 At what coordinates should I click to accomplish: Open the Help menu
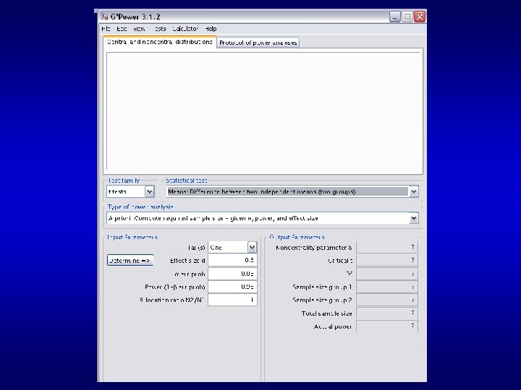point(211,29)
